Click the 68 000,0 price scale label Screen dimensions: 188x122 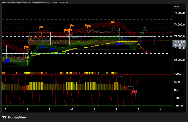(179, 60)
